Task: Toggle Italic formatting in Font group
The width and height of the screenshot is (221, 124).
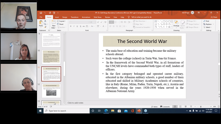Action: point(74,26)
